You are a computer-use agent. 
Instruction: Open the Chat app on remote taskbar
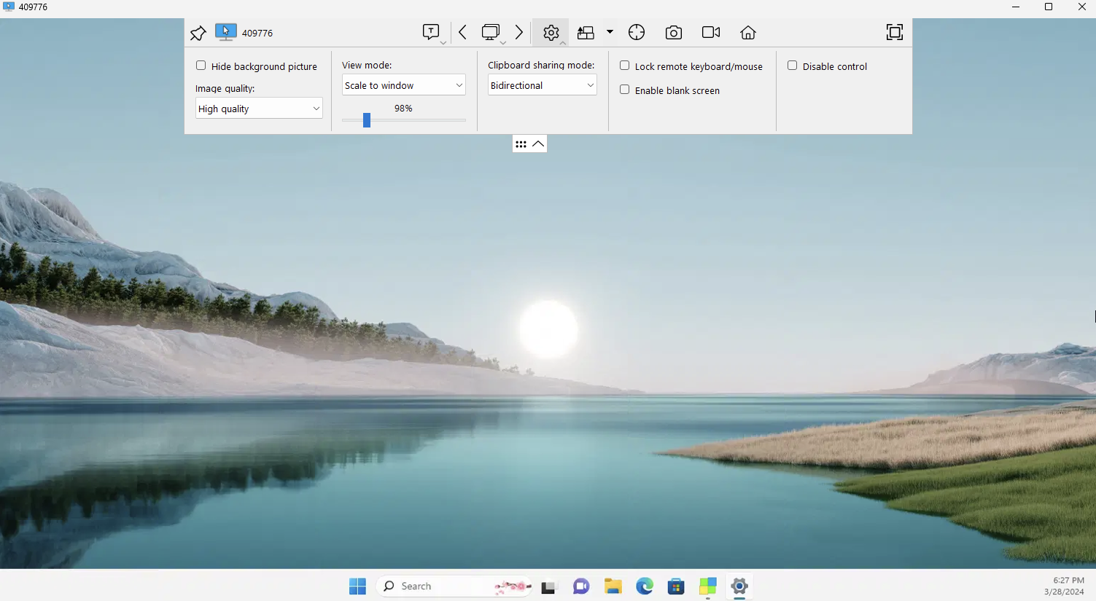(581, 586)
